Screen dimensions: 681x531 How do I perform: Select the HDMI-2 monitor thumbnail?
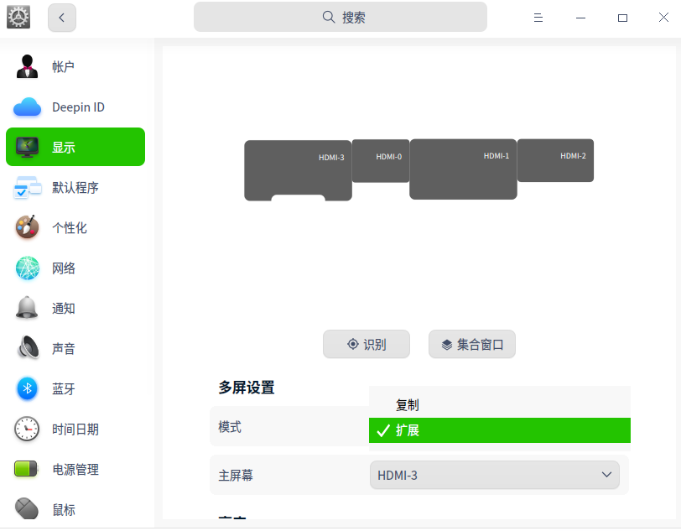[x=555, y=160]
